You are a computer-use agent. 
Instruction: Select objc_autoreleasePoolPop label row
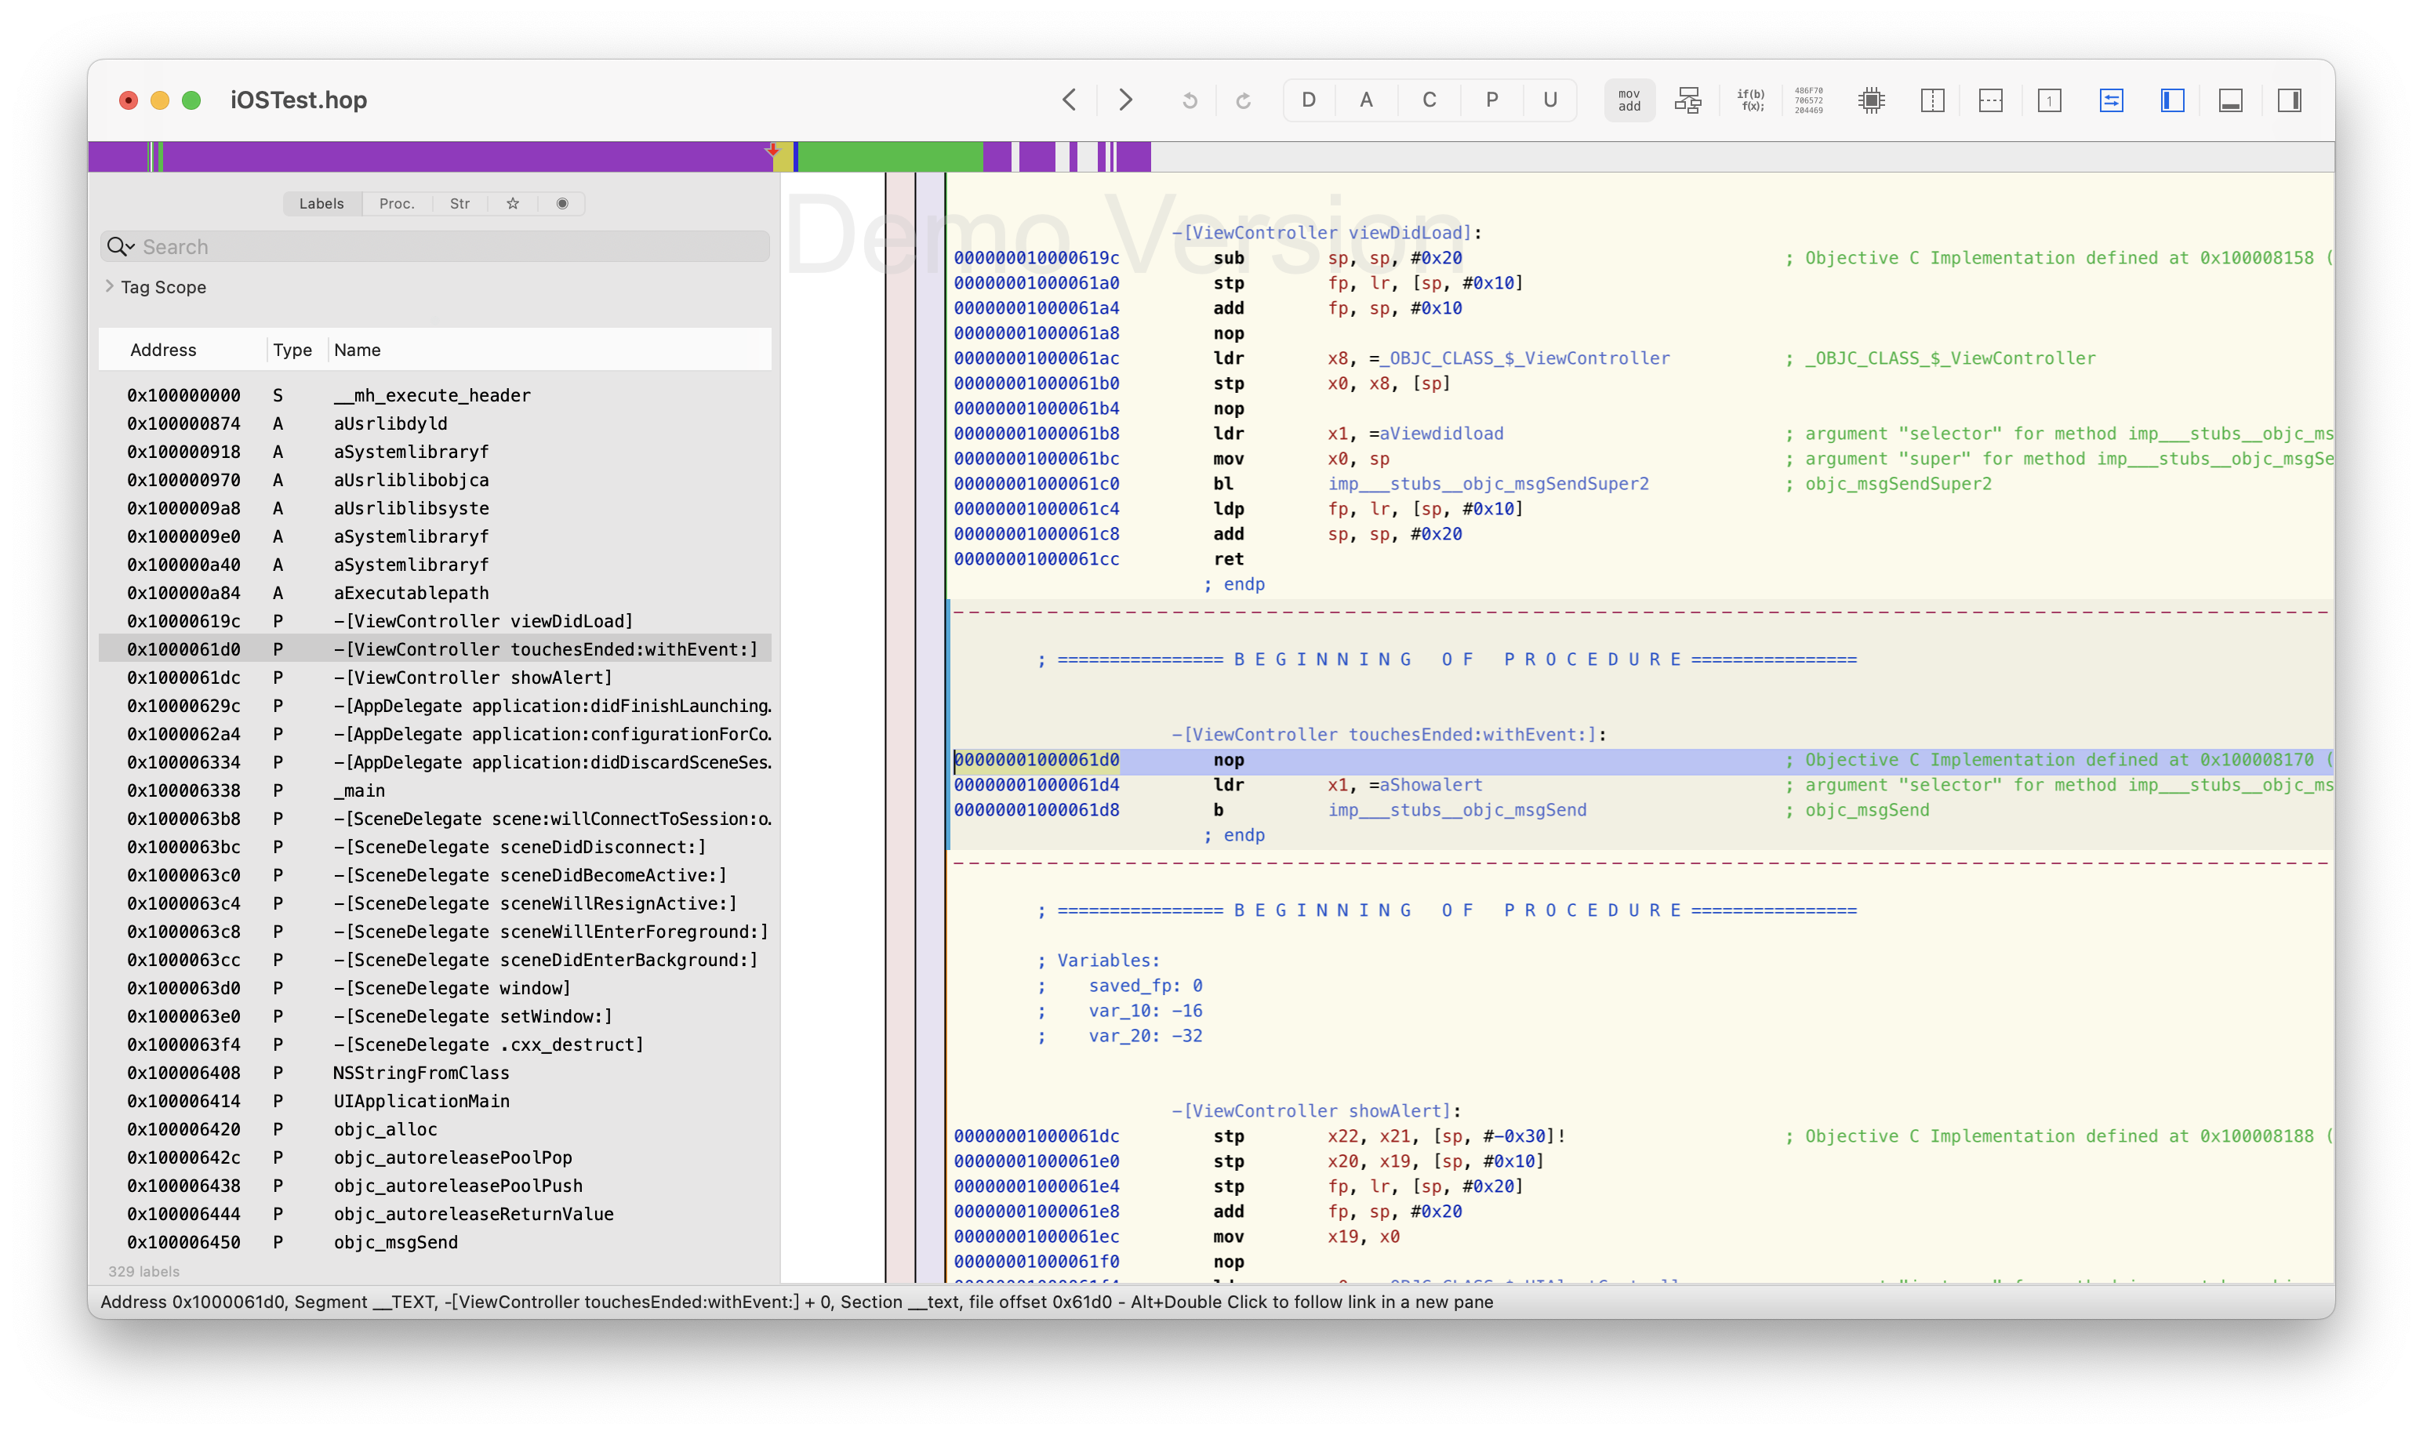click(x=435, y=1157)
